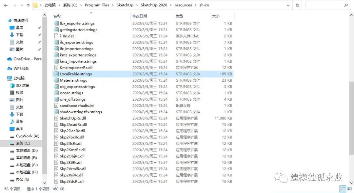Go up one folder level arrow

point(28,6)
